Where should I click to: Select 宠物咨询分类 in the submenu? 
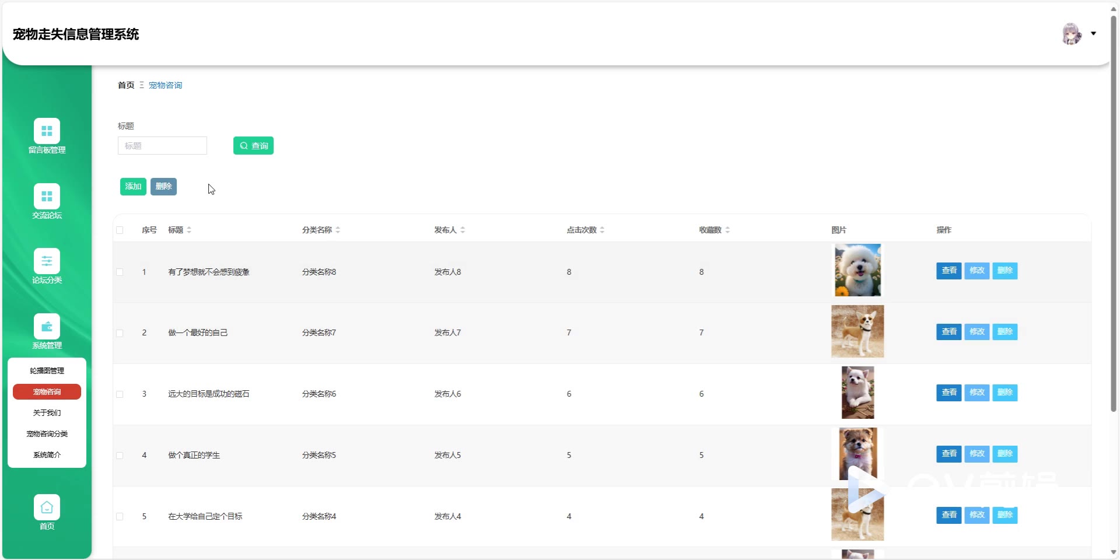pyautogui.click(x=47, y=434)
